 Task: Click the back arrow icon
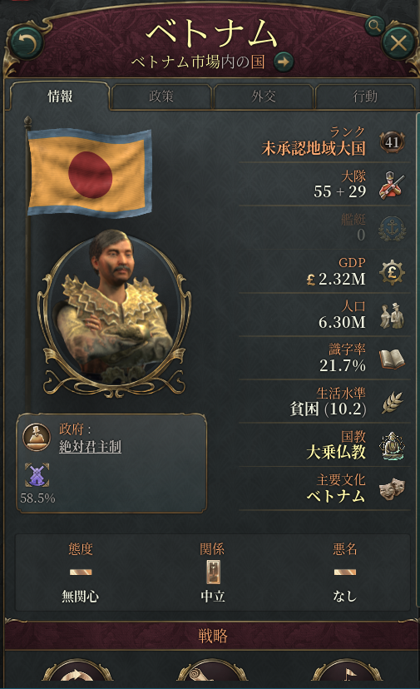click(x=27, y=43)
